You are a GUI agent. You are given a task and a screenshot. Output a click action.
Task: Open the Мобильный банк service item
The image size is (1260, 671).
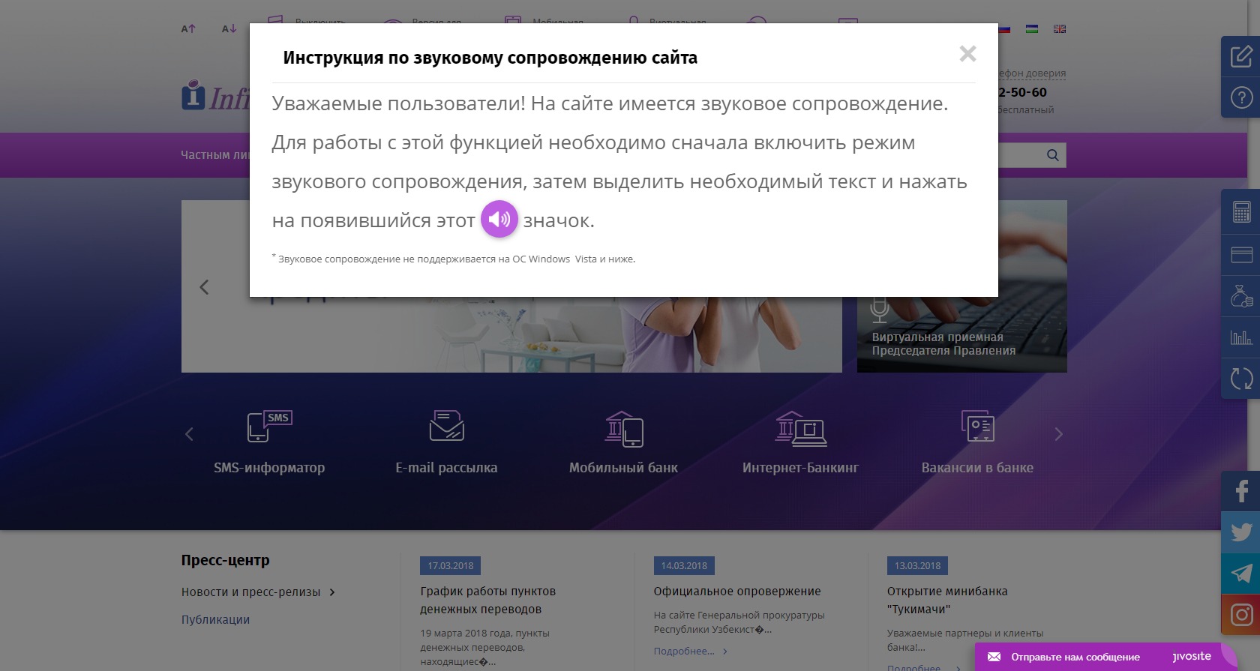click(x=623, y=442)
